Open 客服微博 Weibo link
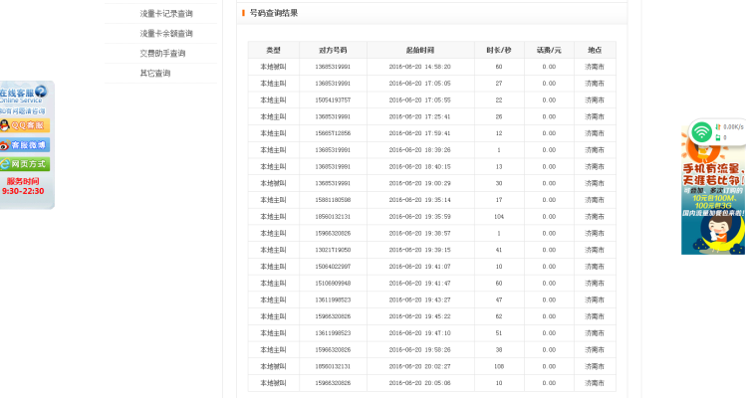746x398 pixels. (25, 145)
